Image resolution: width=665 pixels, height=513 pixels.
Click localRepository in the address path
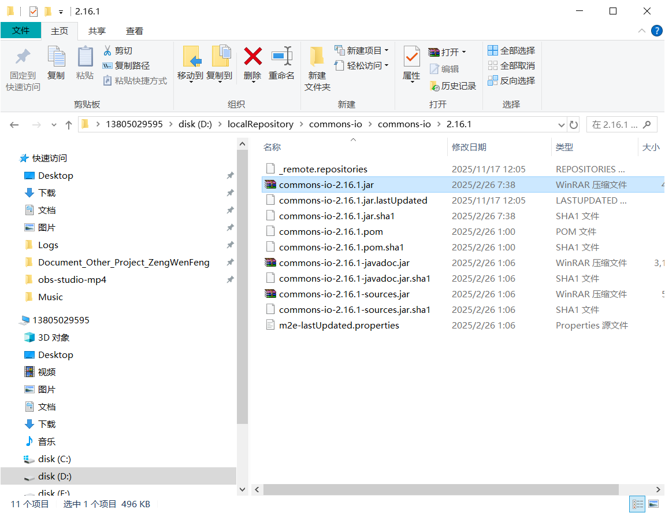point(261,124)
